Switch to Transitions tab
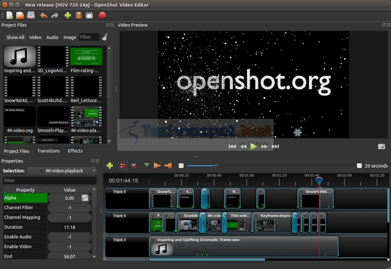 click(49, 151)
